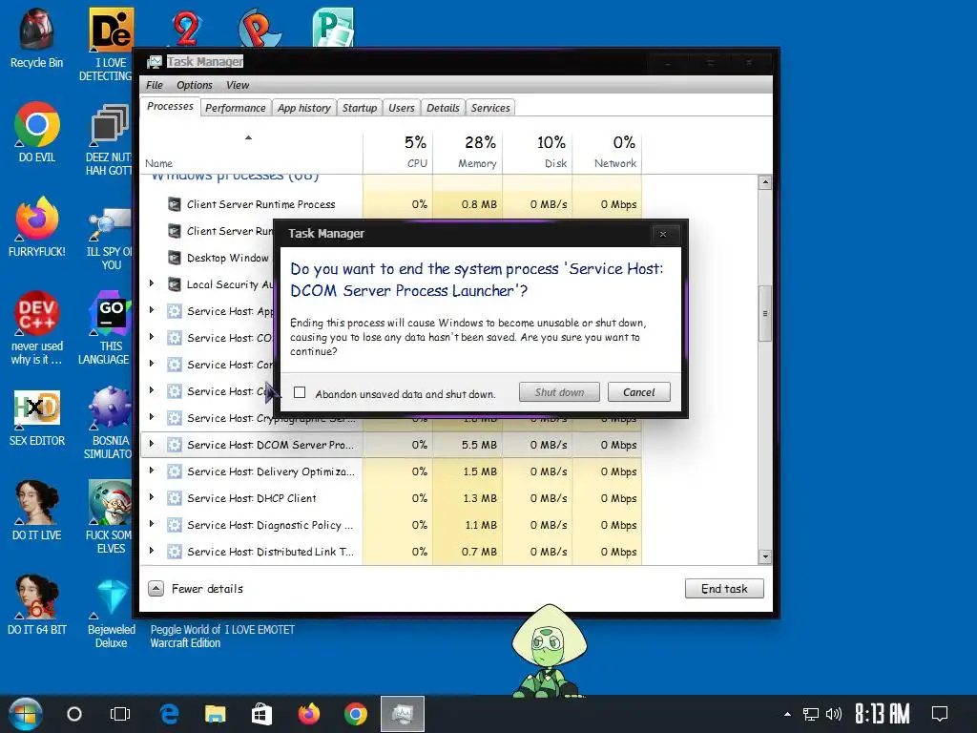This screenshot has height=733, width=977.
Task: Switch to the Users tab
Action: [402, 108]
